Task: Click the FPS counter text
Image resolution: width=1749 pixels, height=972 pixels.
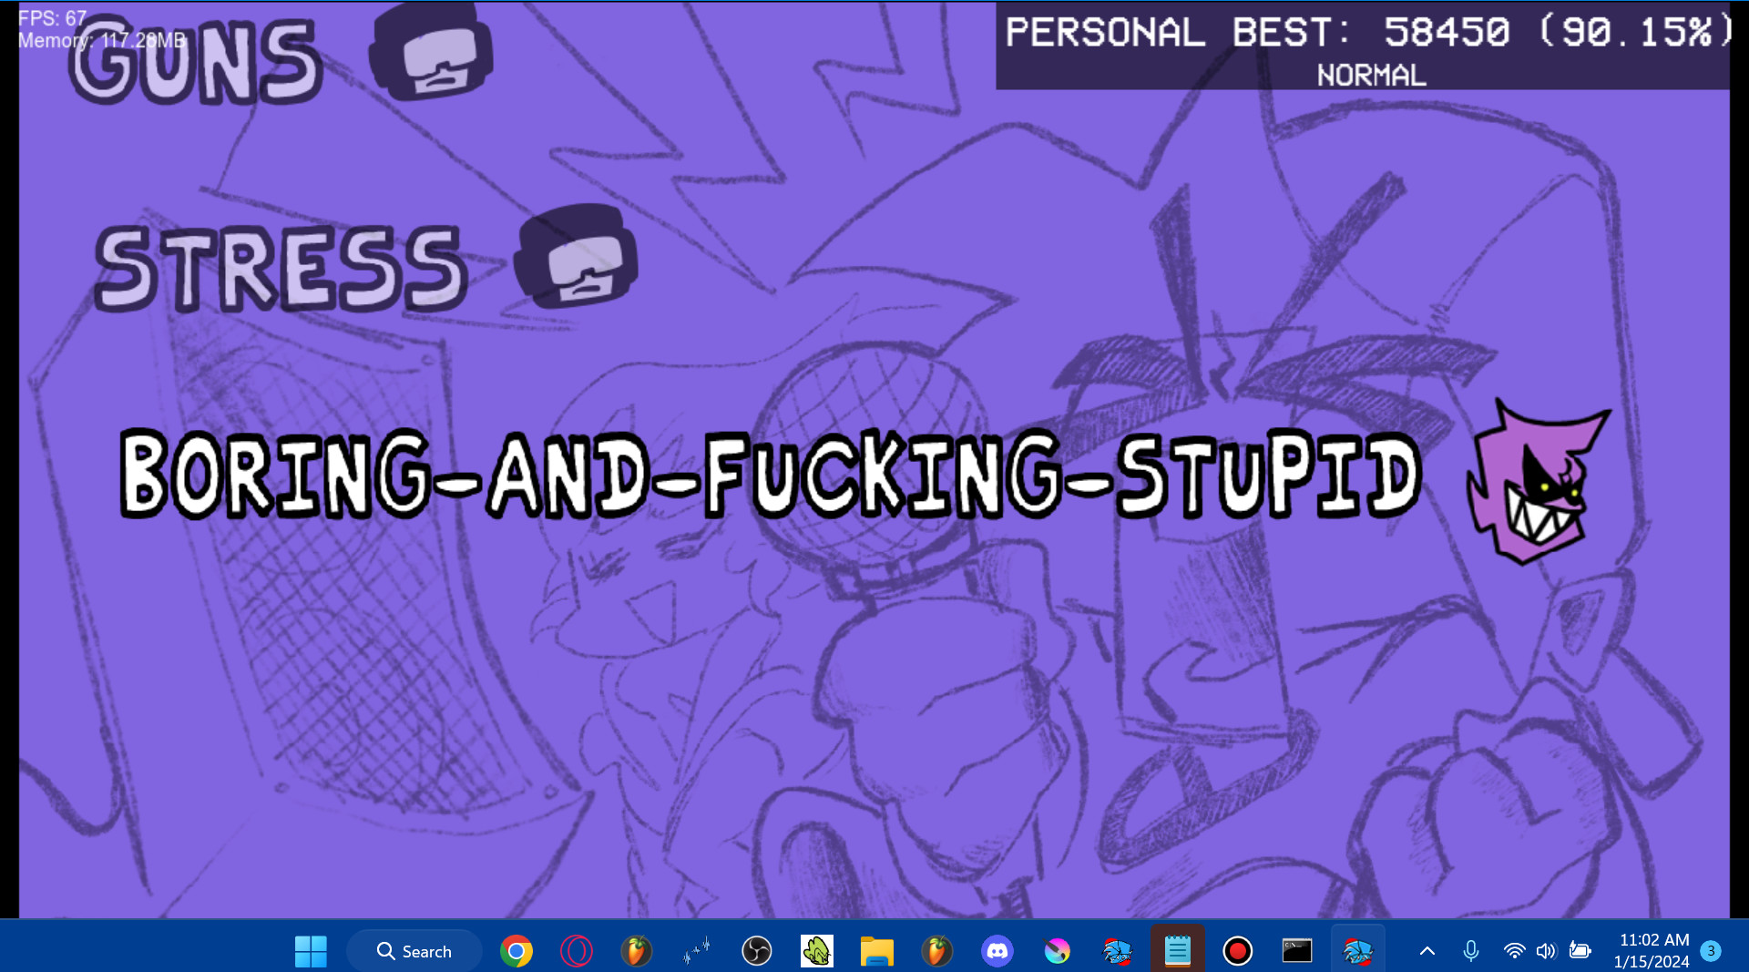Action: 52,18
